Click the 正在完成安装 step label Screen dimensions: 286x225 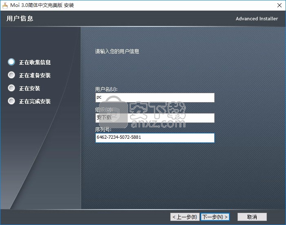35,101
